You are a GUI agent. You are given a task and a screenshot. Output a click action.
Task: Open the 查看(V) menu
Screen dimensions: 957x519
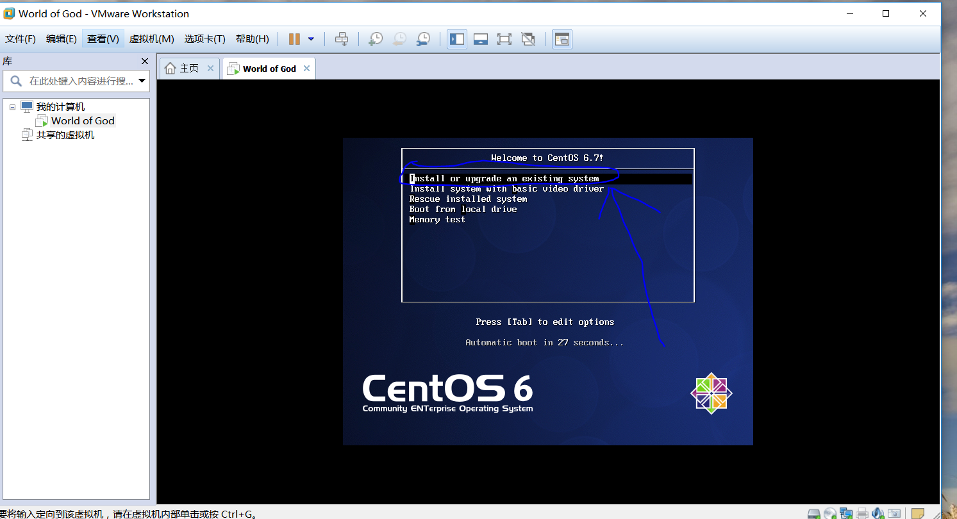point(103,39)
